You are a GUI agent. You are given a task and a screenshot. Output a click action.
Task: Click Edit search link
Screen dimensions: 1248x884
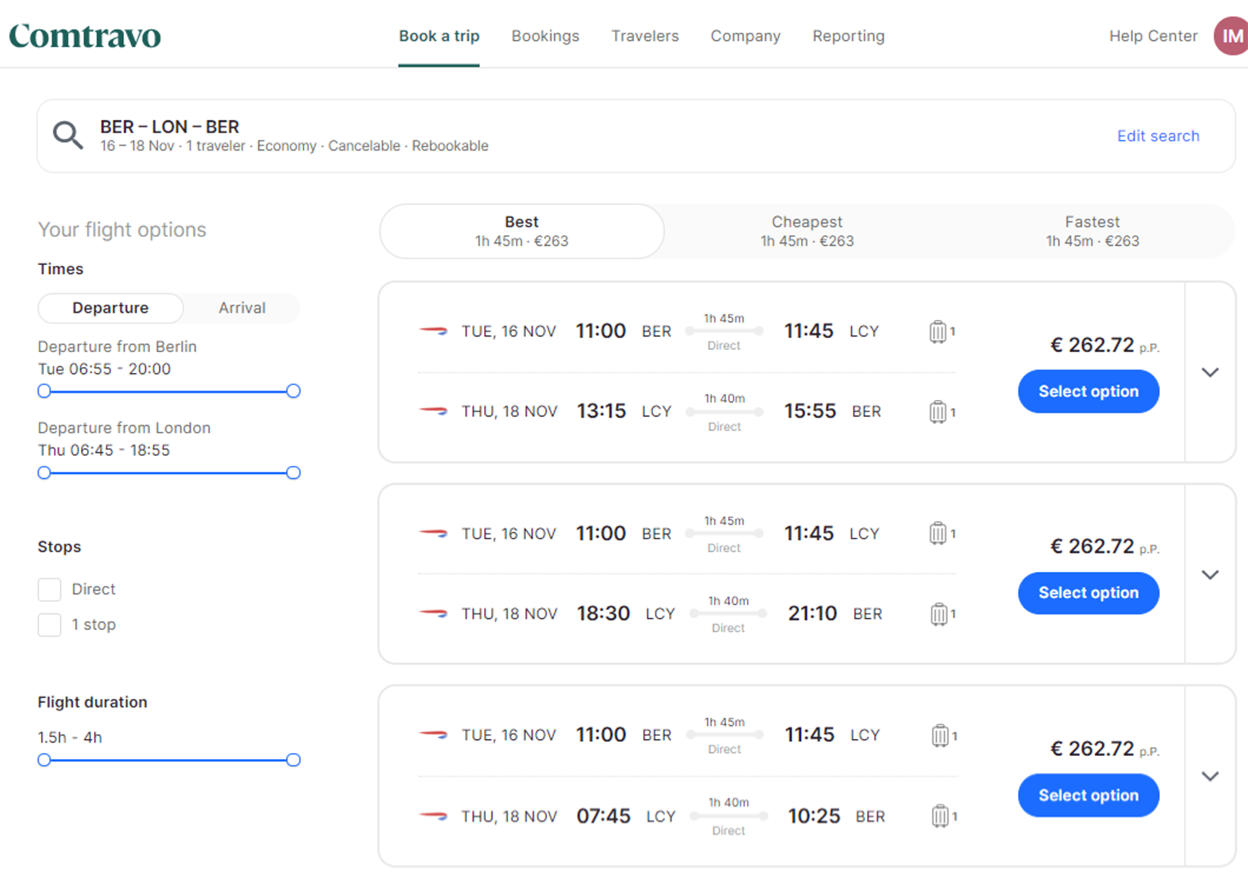1158,136
